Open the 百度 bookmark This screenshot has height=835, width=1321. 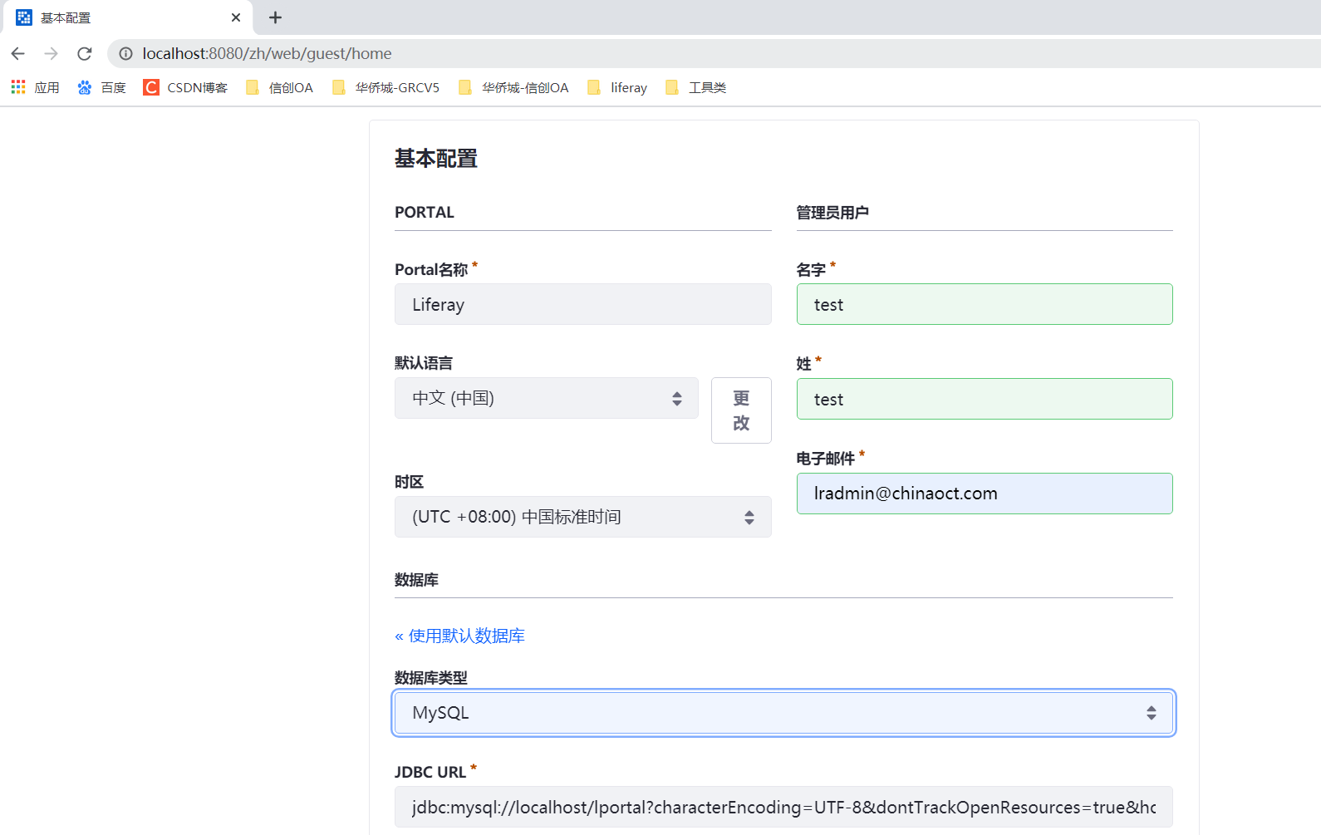pyautogui.click(x=101, y=87)
